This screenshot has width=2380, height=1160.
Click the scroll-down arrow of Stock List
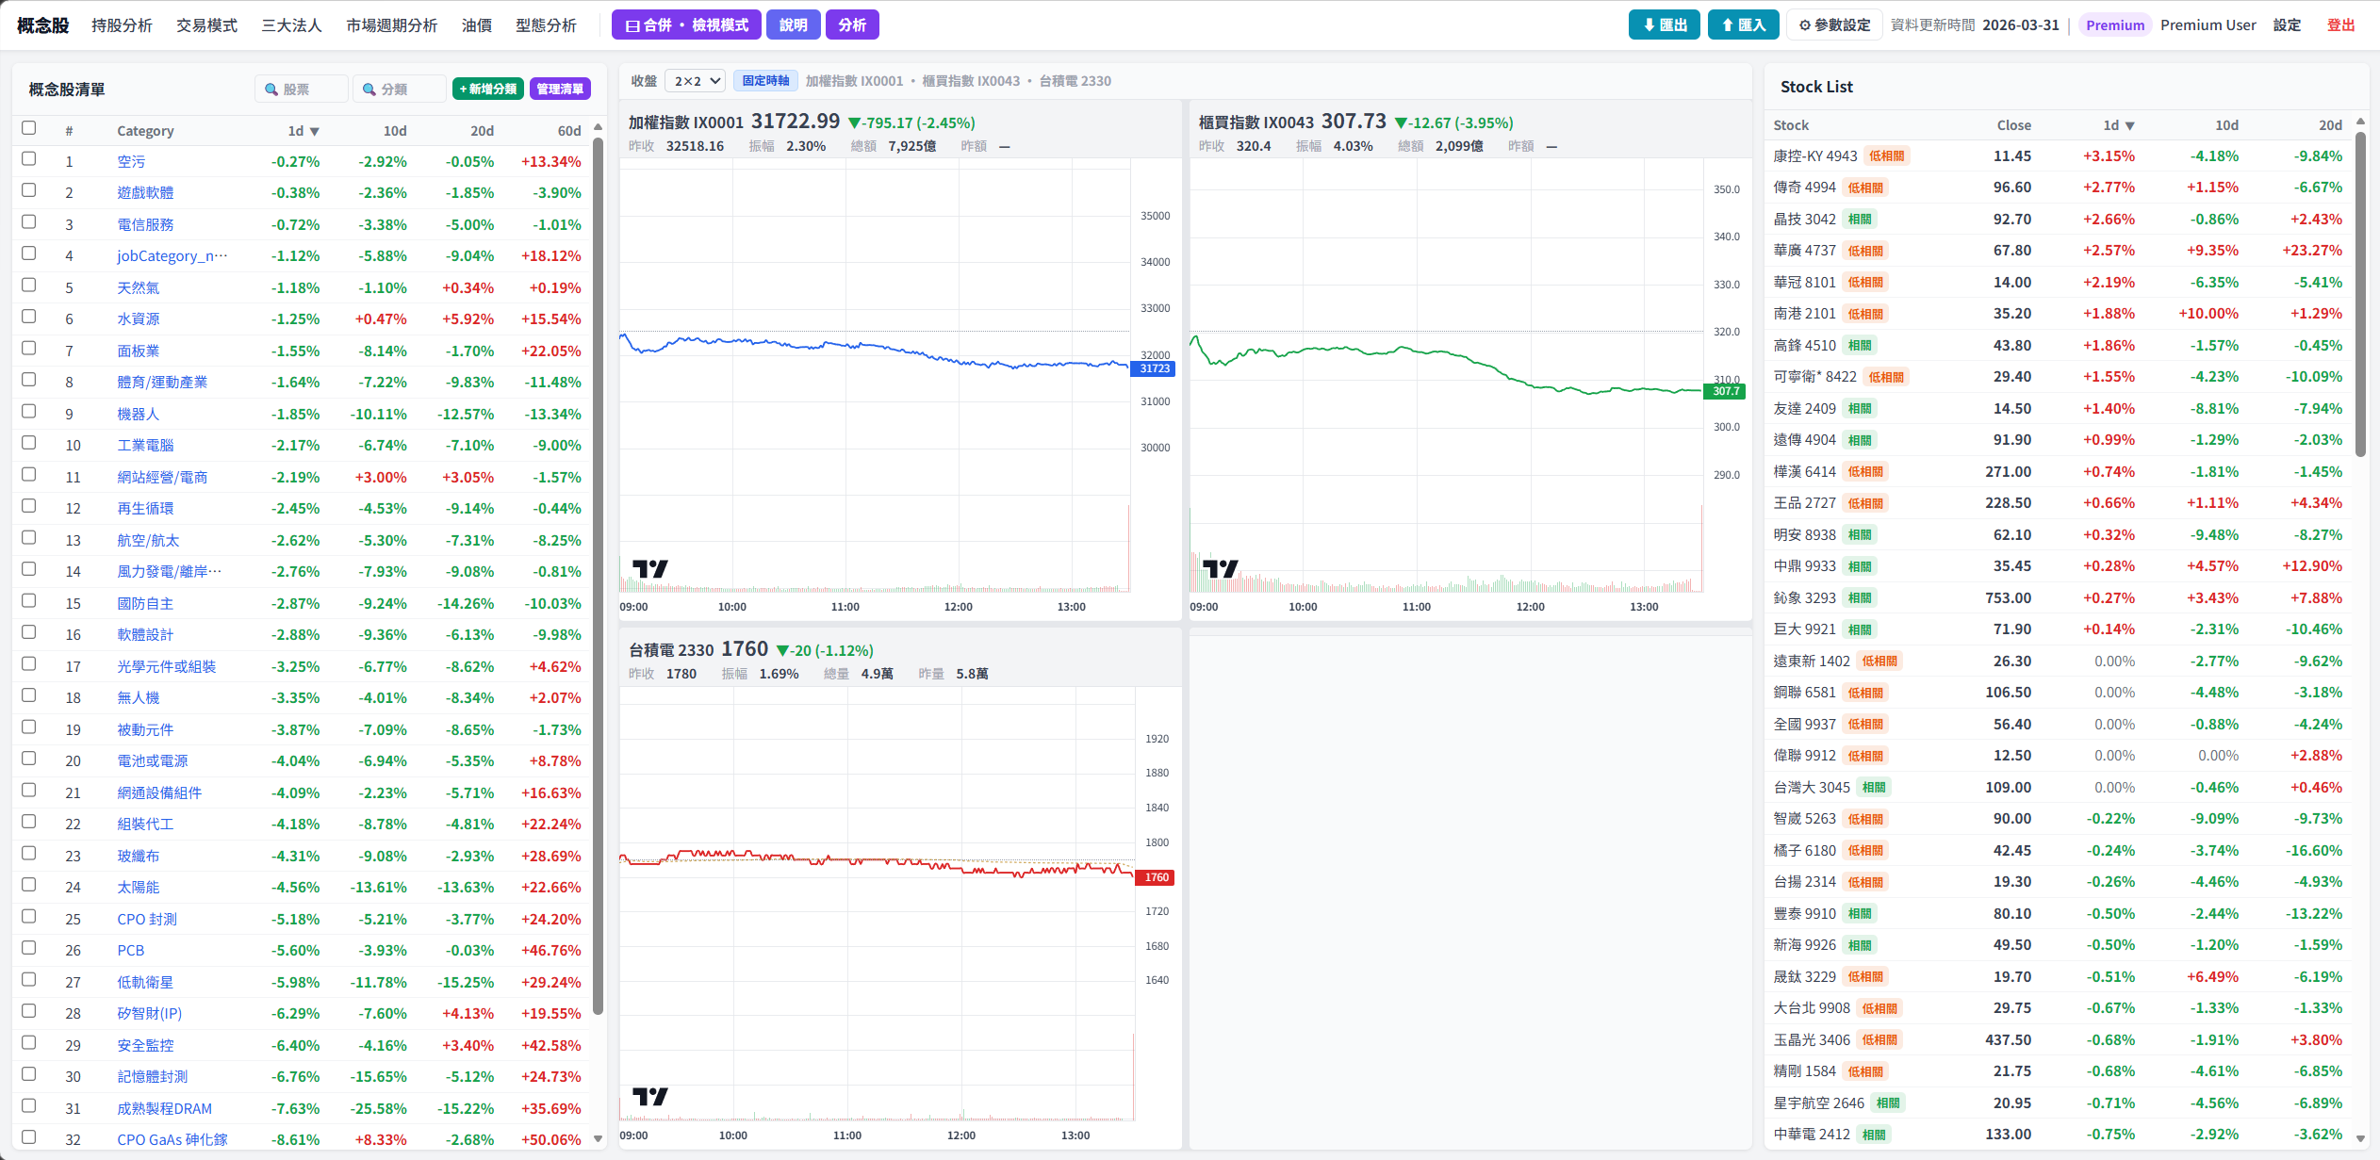(2360, 1138)
